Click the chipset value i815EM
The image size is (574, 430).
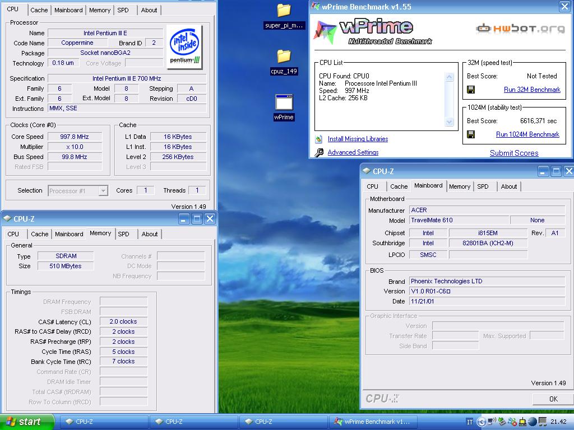pos(488,233)
